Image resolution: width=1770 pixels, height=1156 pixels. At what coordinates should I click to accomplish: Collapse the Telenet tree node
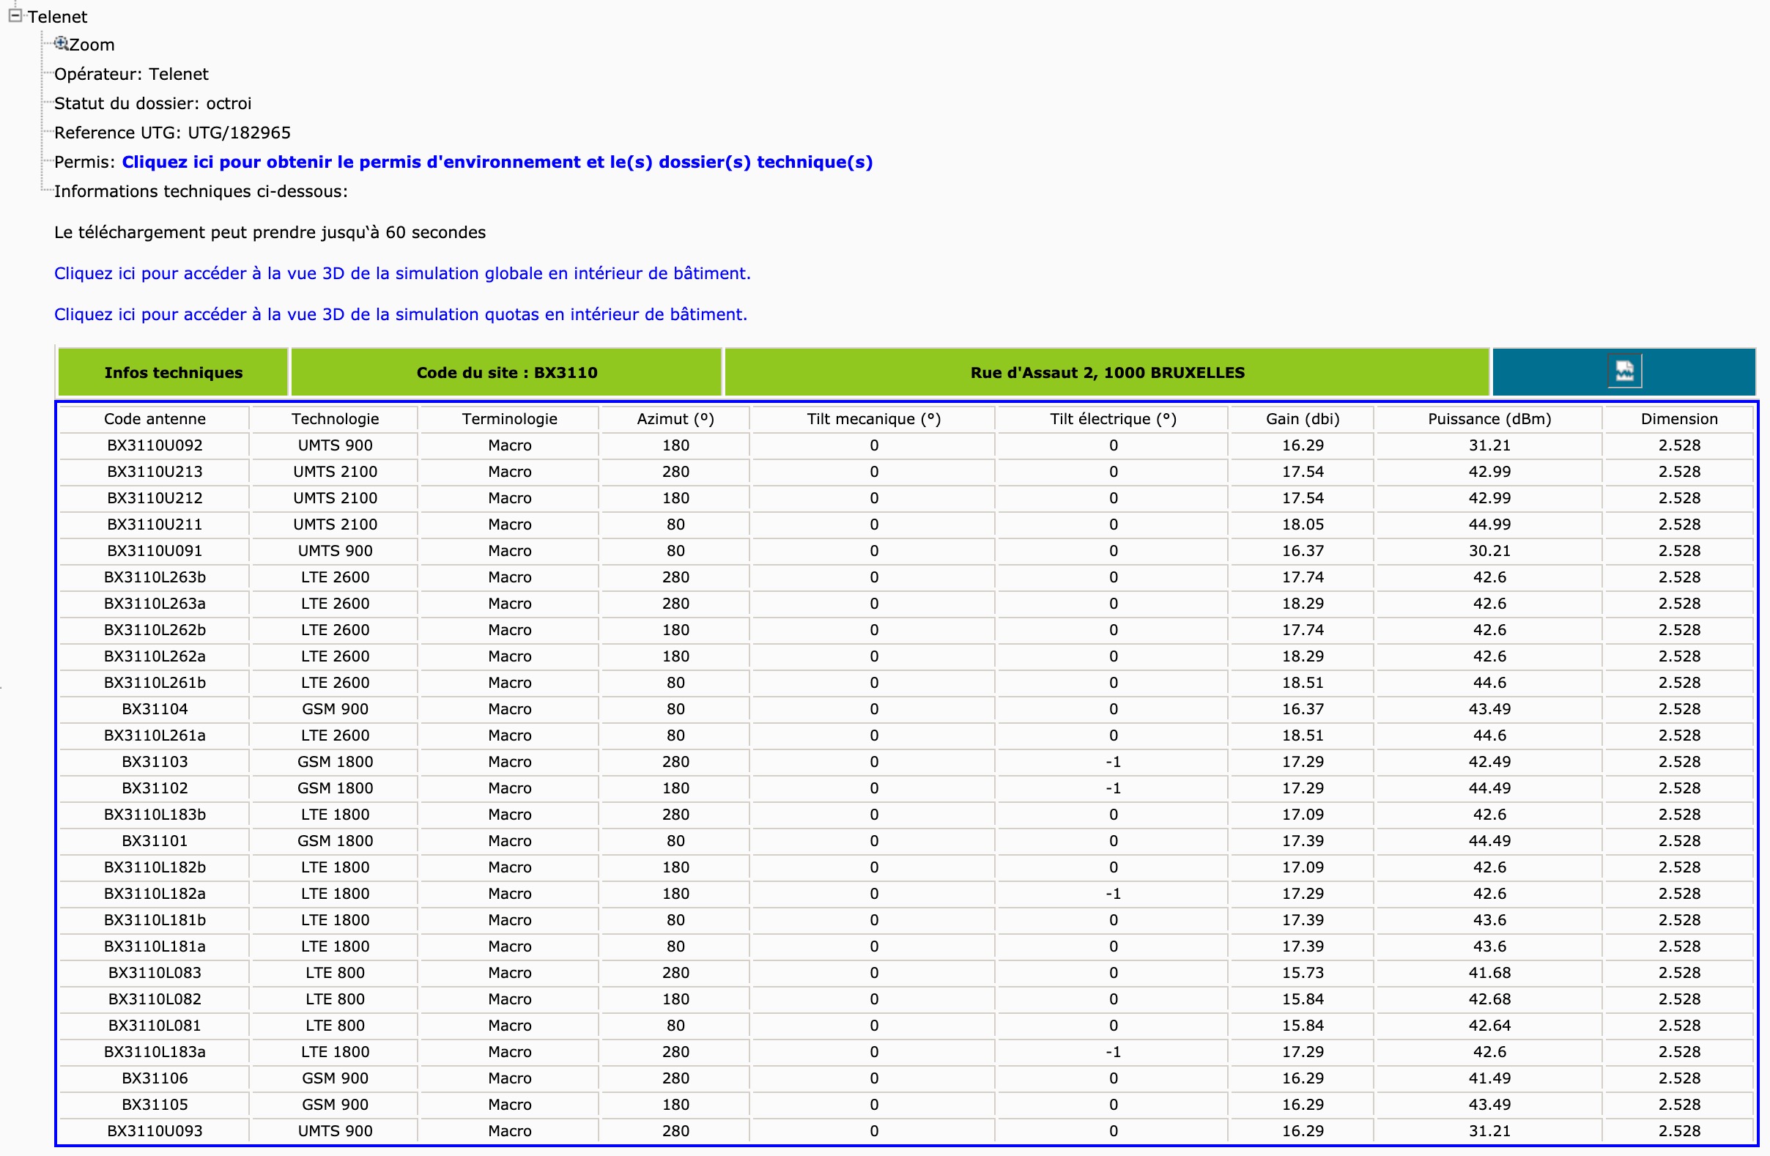[15, 15]
